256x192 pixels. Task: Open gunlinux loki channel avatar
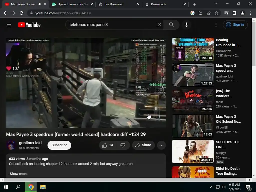(11, 145)
